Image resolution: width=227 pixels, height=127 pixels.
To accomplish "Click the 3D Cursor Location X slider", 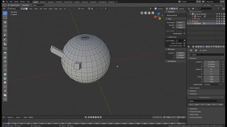I will pyautogui.click(x=181, y=53).
